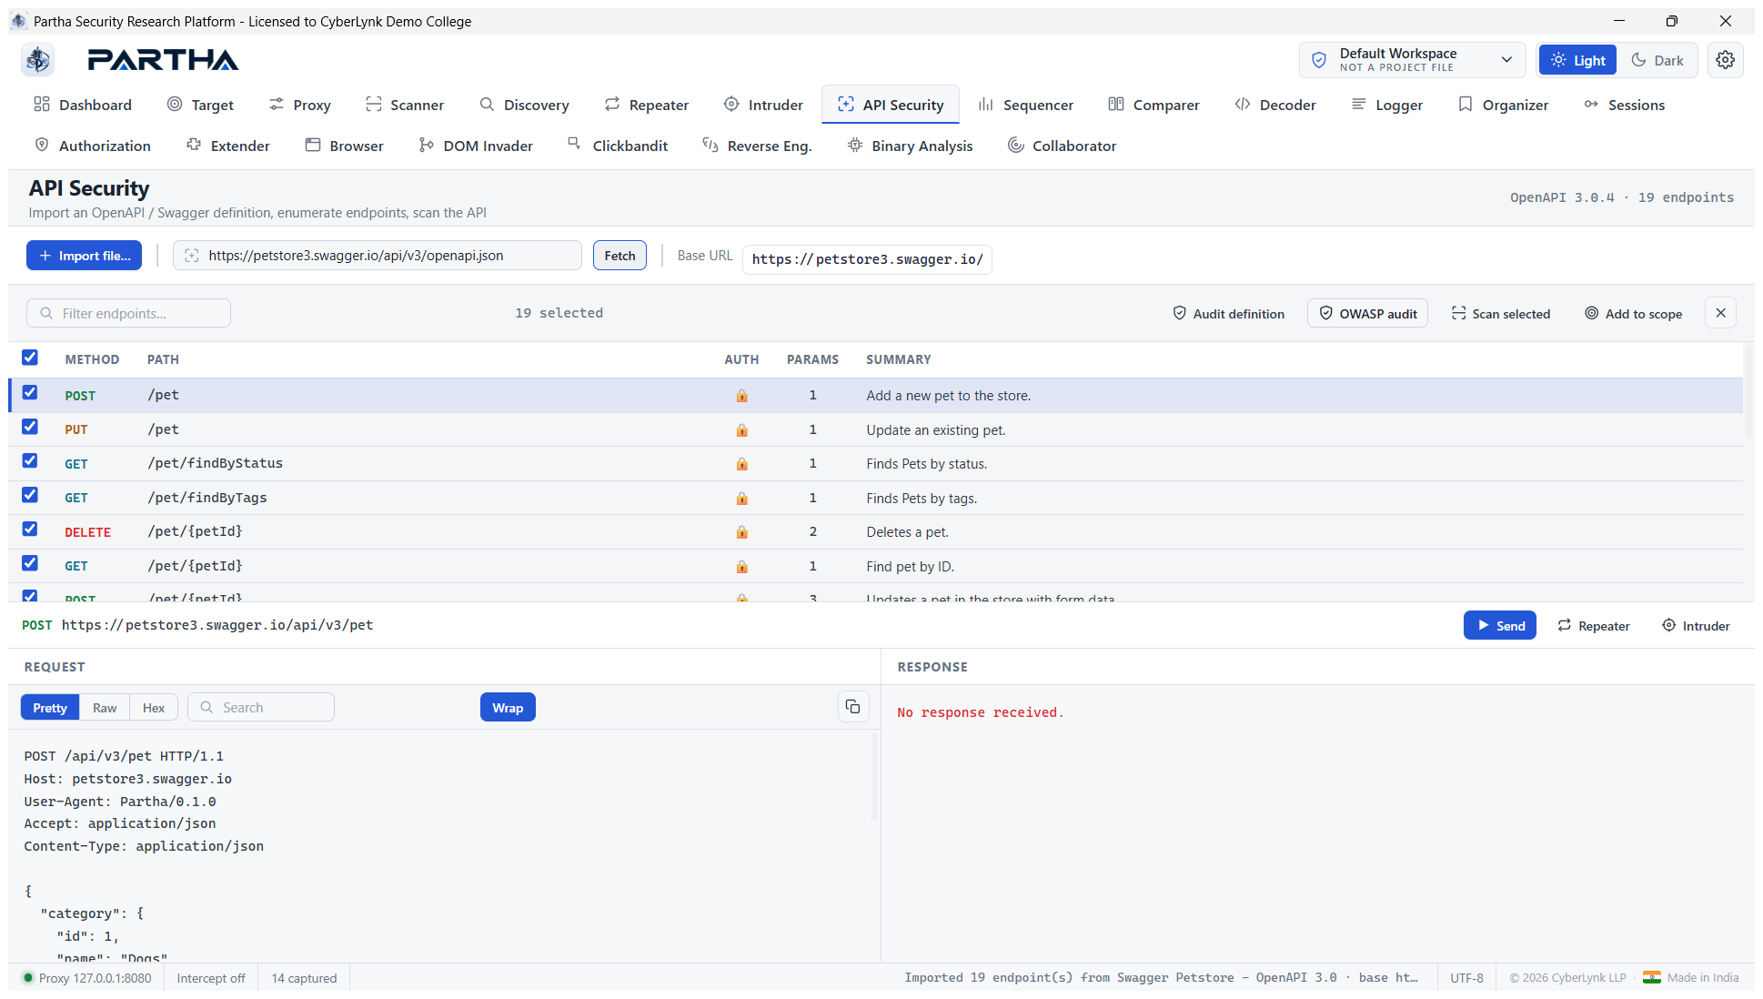Close the selection toolbar with X
This screenshot has width=1763, height=999.
click(x=1720, y=313)
